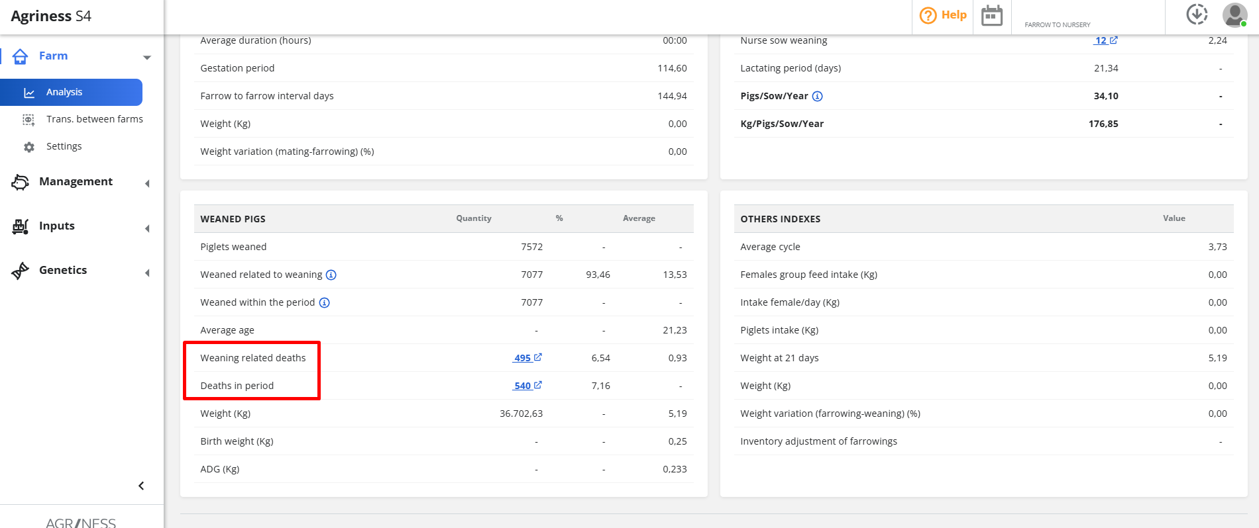Click the WEANED PIGS table header
This screenshot has width=1259, height=528.
[x=233, y=219]
